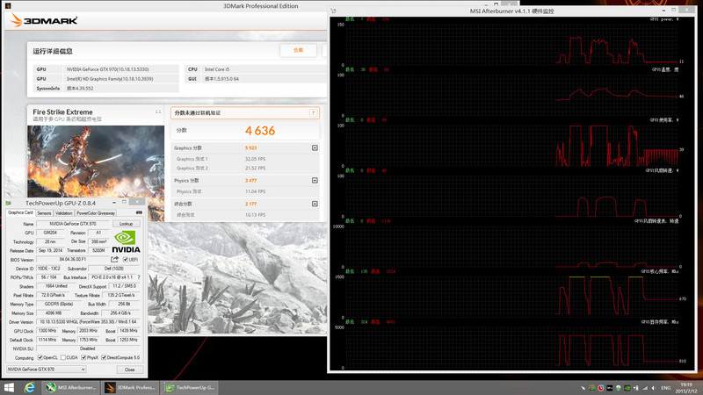The width and height of the screenshot is (703, 395).
Task: Click the 21.52 FPS Graphics test 2 result
Action: [x=255, y=168]
